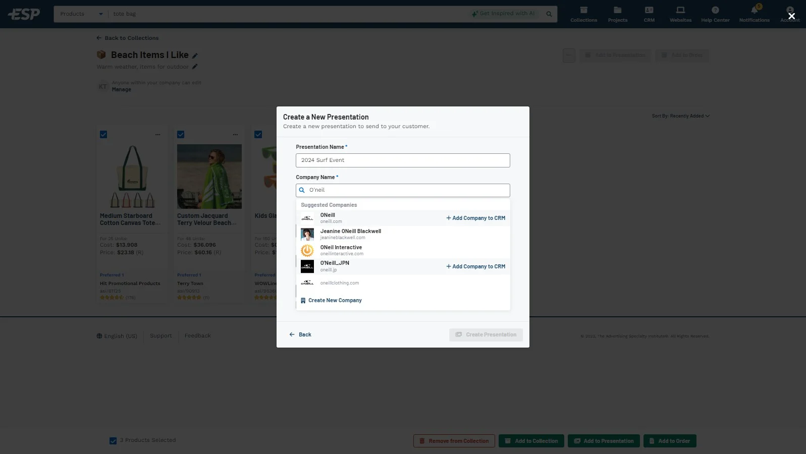This screenshot has width=806, height=454.
Task: Open English (US) language selector
Action: pos(117,336)
